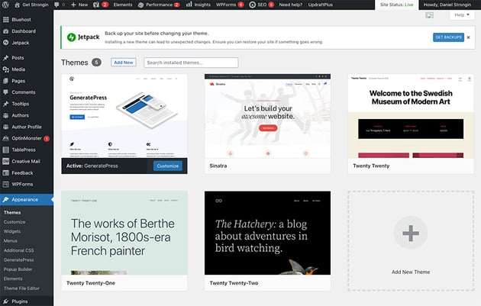This screenshot has width=481, height=306.
Task: Open Insights in the admin bar
Action: pyautogui.click(x=199, y=5)
